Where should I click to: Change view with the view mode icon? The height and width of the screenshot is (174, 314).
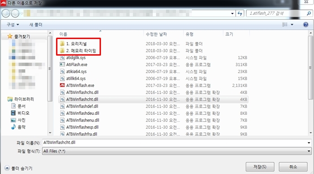284,24
